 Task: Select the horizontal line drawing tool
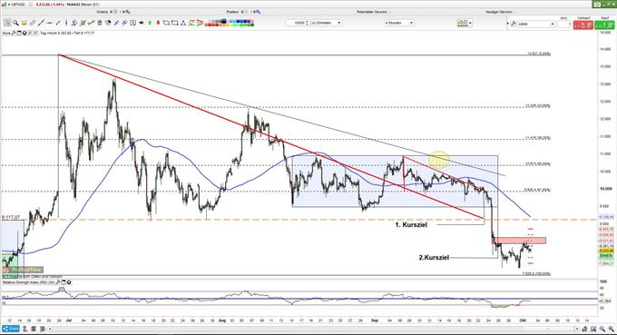(x=49, y=23)
